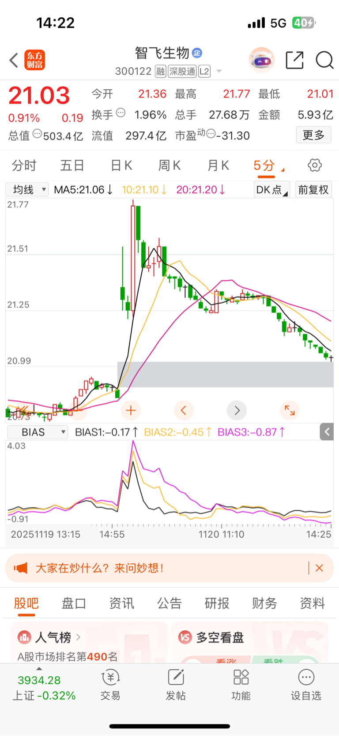
Task: Select the 公告 tab
Action: click(169, 603)
